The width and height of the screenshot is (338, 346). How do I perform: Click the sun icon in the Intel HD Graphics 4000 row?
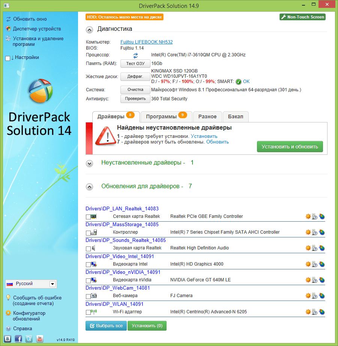(x=308, y=264)
